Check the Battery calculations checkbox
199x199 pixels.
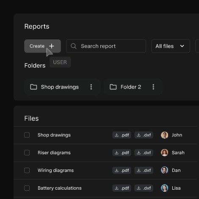[27, 188]
